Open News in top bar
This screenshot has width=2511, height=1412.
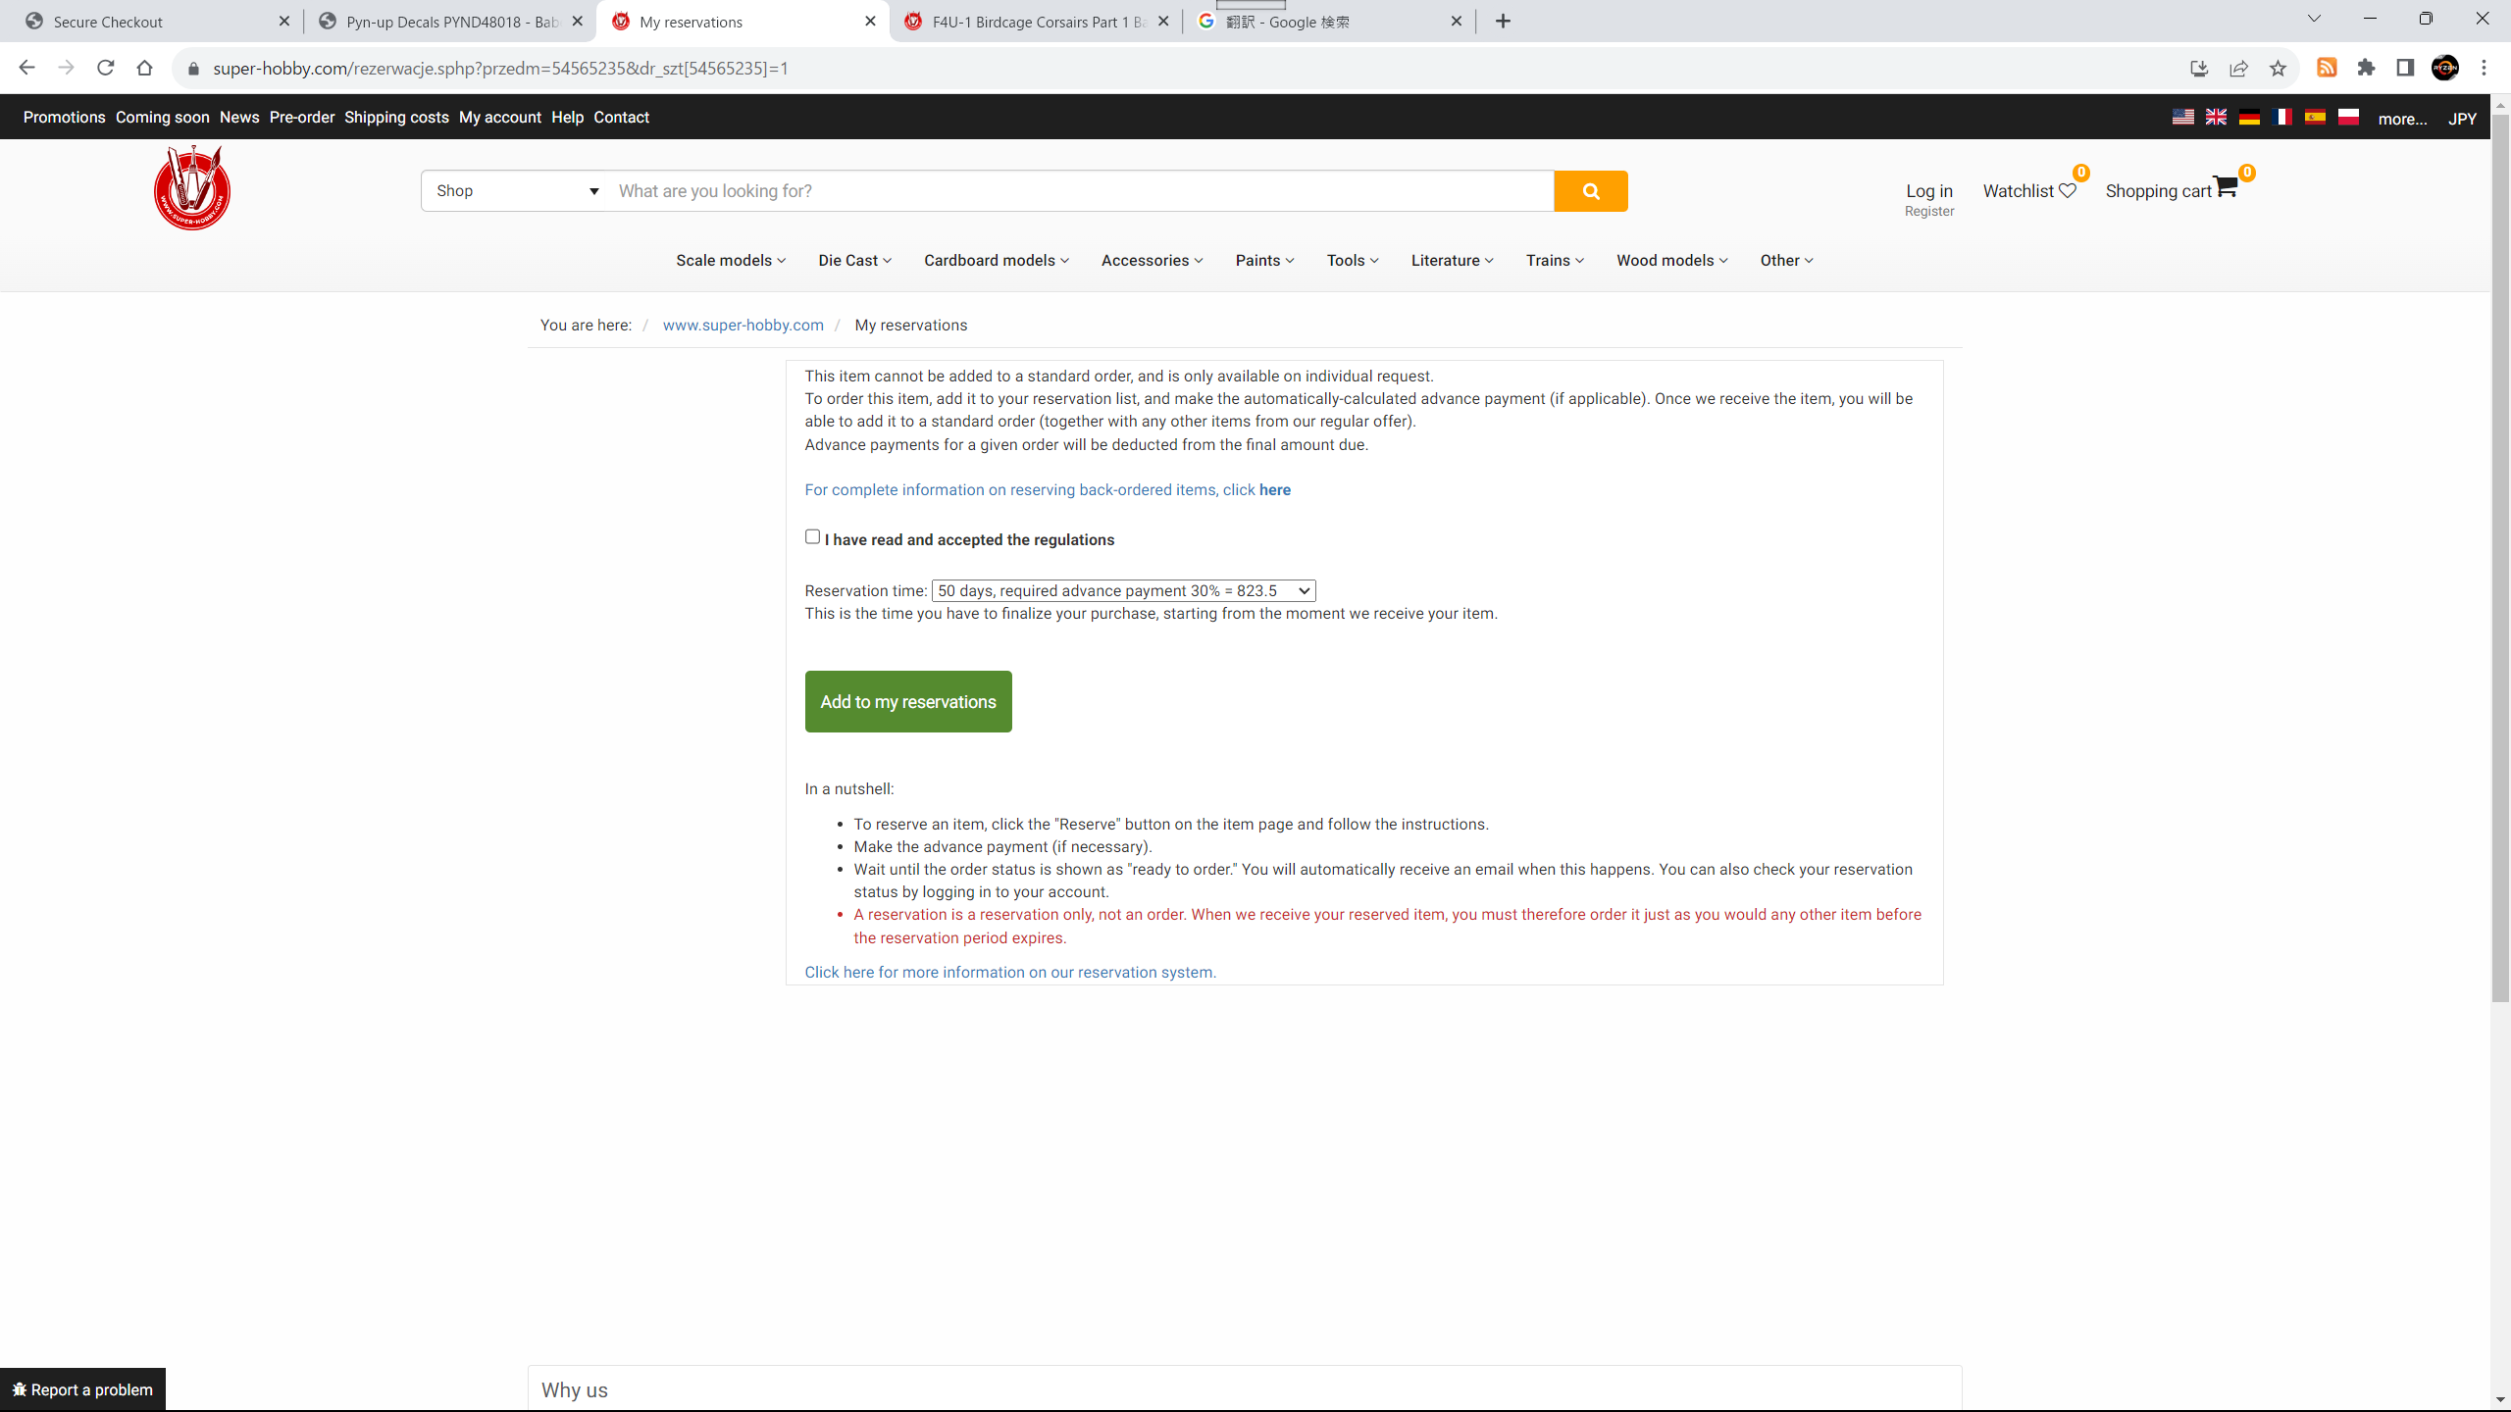[x=239, y=117]
